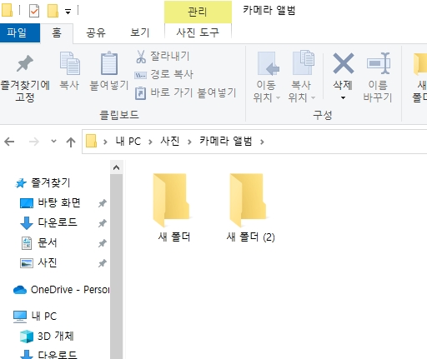Select the 새 폴더 (2) folder

point(250,207)
